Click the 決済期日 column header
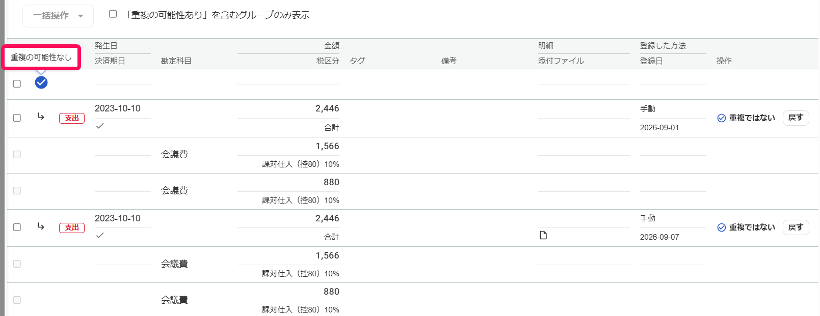Screen dimensions: 820x316 point(110,61)
